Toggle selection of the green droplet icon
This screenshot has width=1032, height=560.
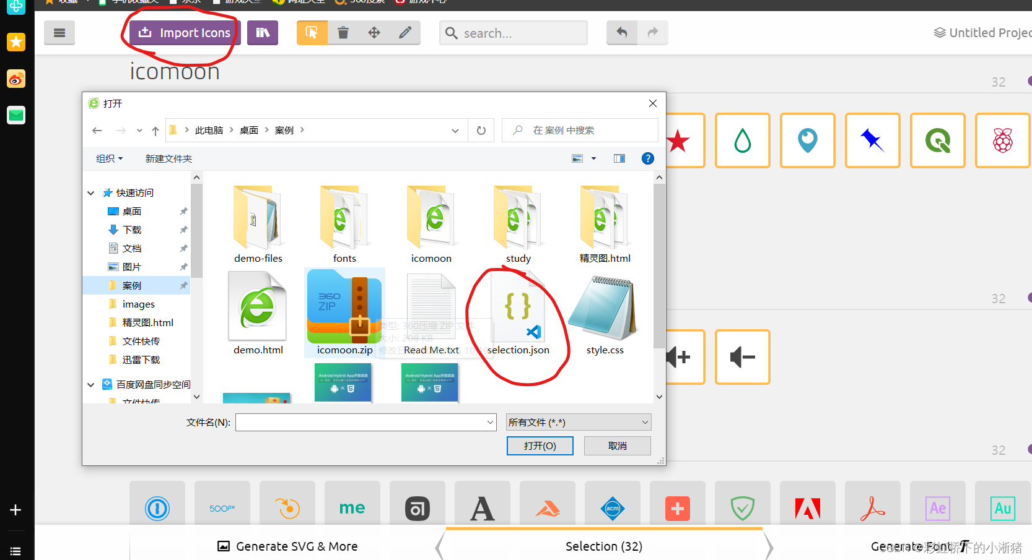point(742,140)
